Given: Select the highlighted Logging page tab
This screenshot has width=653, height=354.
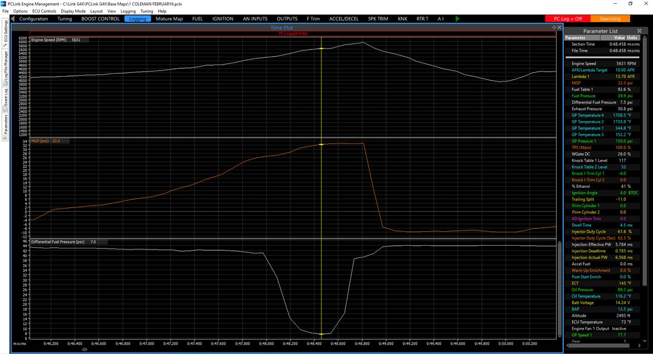Looking at the screenshot, I should tap(138, 19).
